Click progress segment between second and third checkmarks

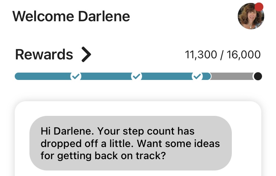[167, 76]
